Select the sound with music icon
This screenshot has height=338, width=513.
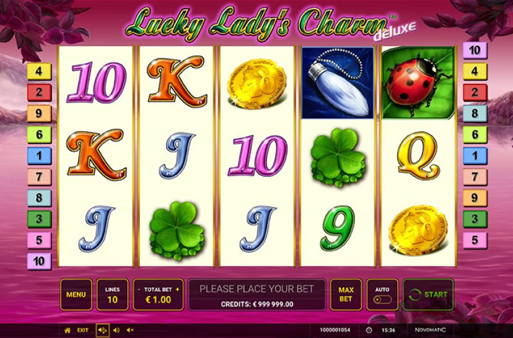point(102,330)
